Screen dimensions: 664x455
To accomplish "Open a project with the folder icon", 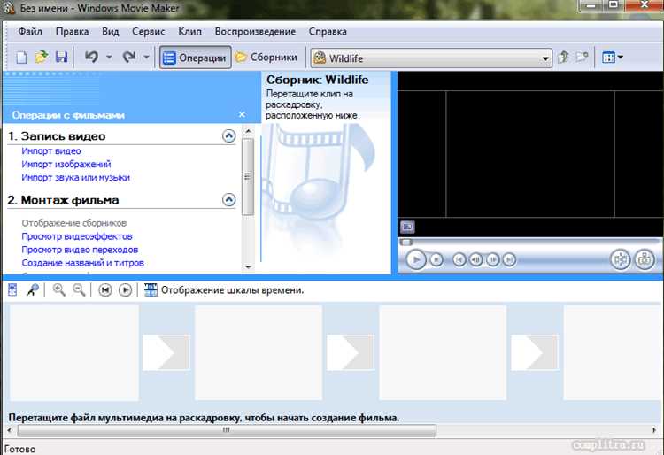I will coord(42,58).
